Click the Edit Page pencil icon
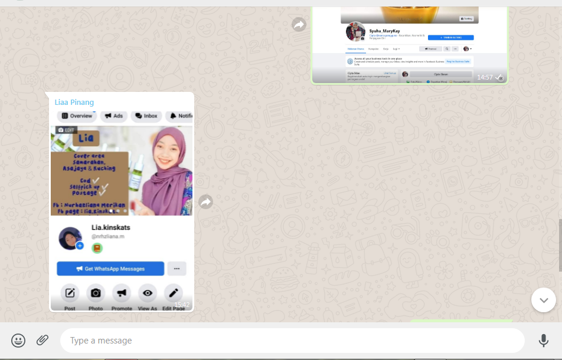The height and width of the screenshot is (360, 562). [x=174, y=293]
